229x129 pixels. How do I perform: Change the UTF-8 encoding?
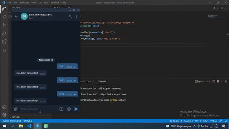tap(198, 121)
